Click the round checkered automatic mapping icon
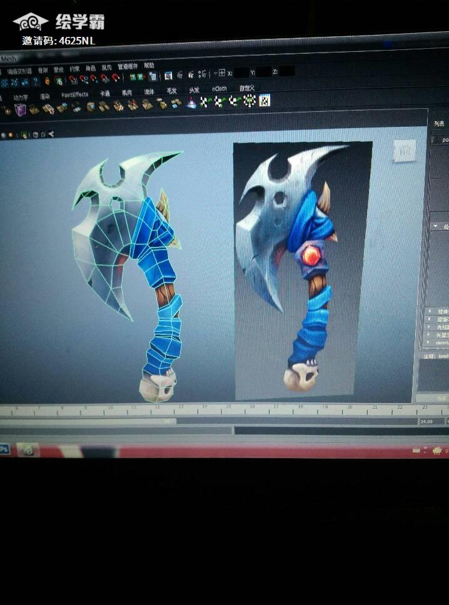449x605 pixels. 250,101
